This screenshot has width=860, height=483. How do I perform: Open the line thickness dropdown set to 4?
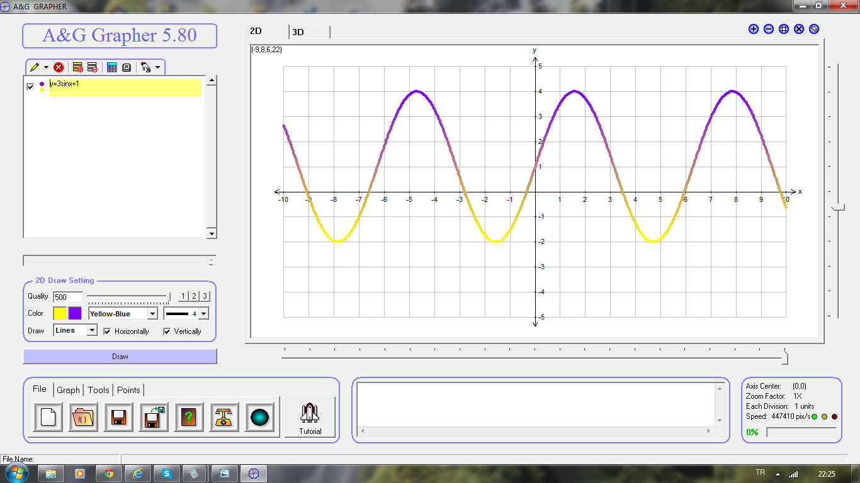pos(203,313)
